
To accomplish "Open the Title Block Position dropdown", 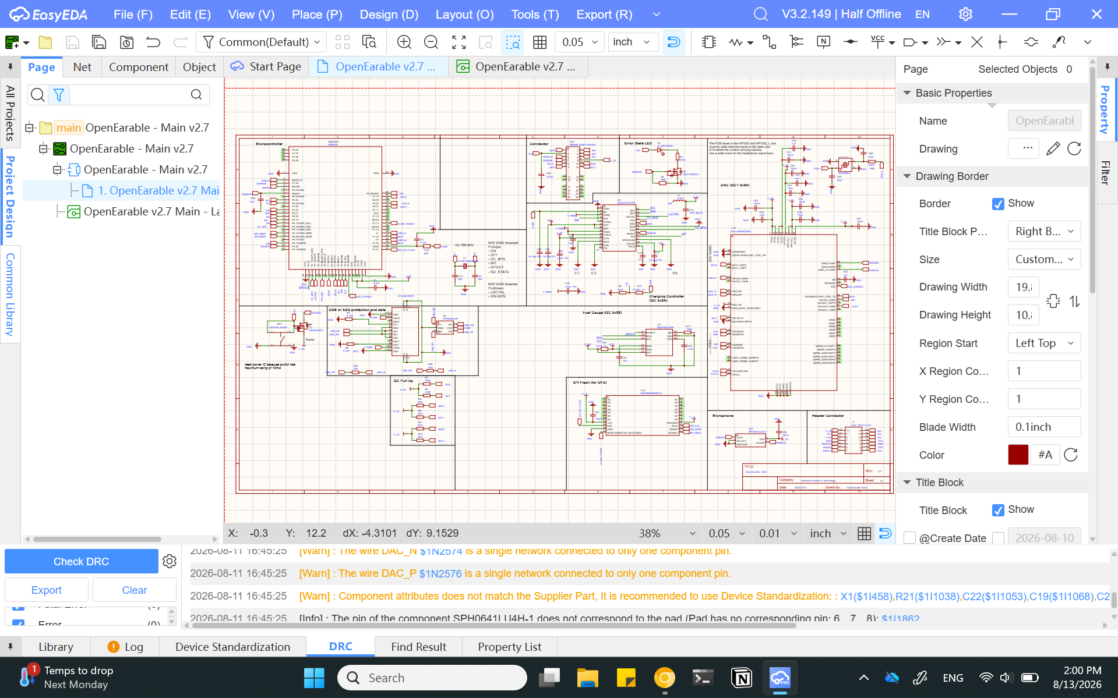I will coord(1044,231).
